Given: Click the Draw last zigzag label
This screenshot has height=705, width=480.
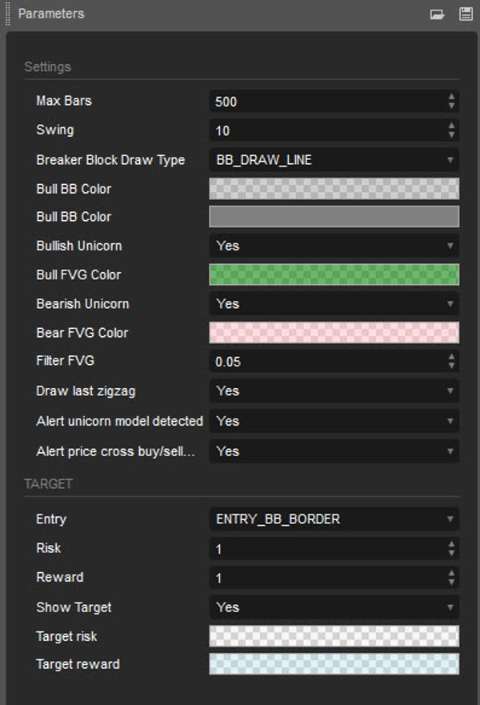Looking at the screenshot, I should pos(86,391).
